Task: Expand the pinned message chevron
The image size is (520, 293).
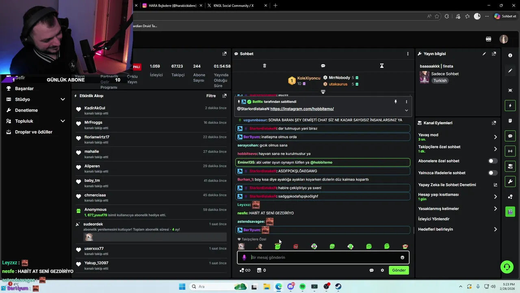Action: [406, 110]
